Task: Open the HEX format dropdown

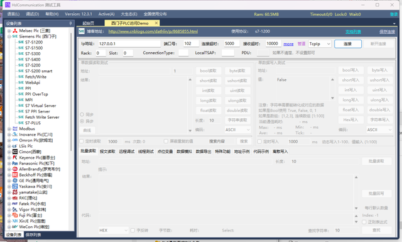Action: tap(113, 230)
